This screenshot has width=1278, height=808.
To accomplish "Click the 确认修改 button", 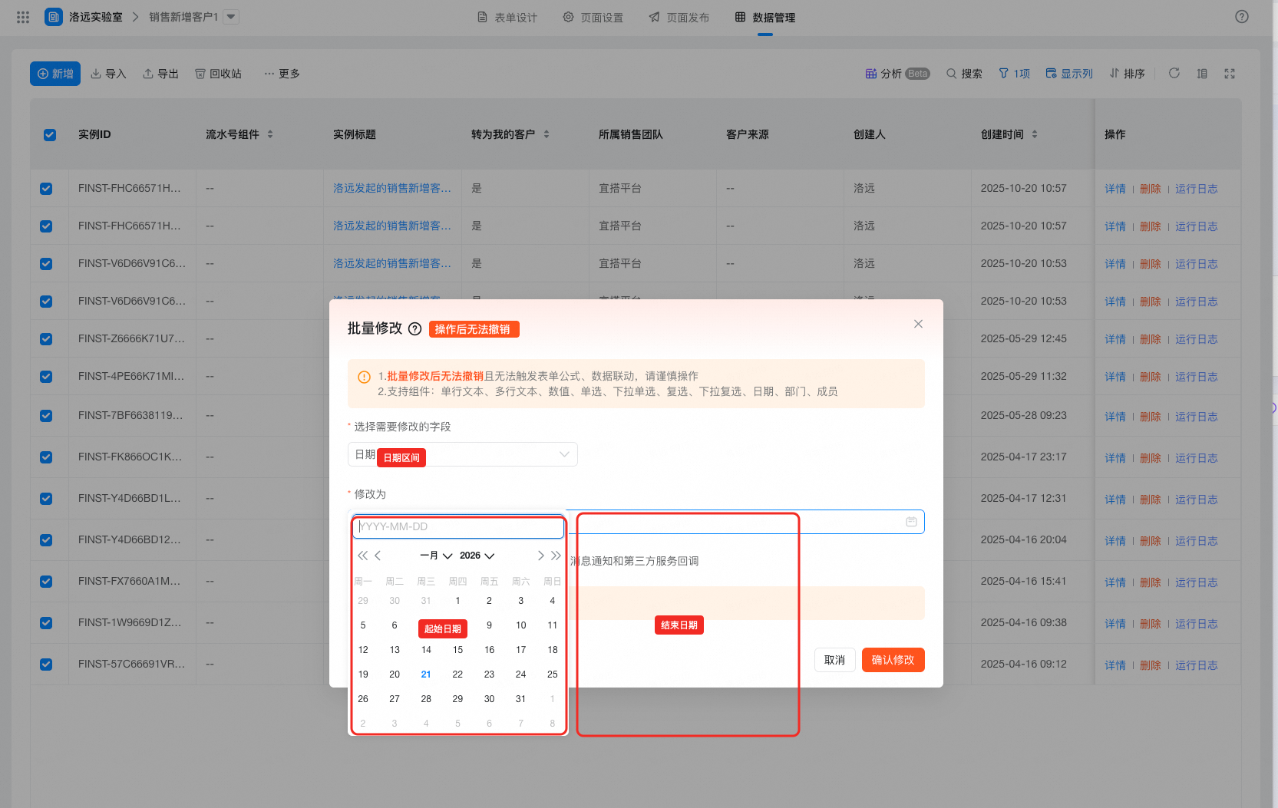I will tap(893, 660).
